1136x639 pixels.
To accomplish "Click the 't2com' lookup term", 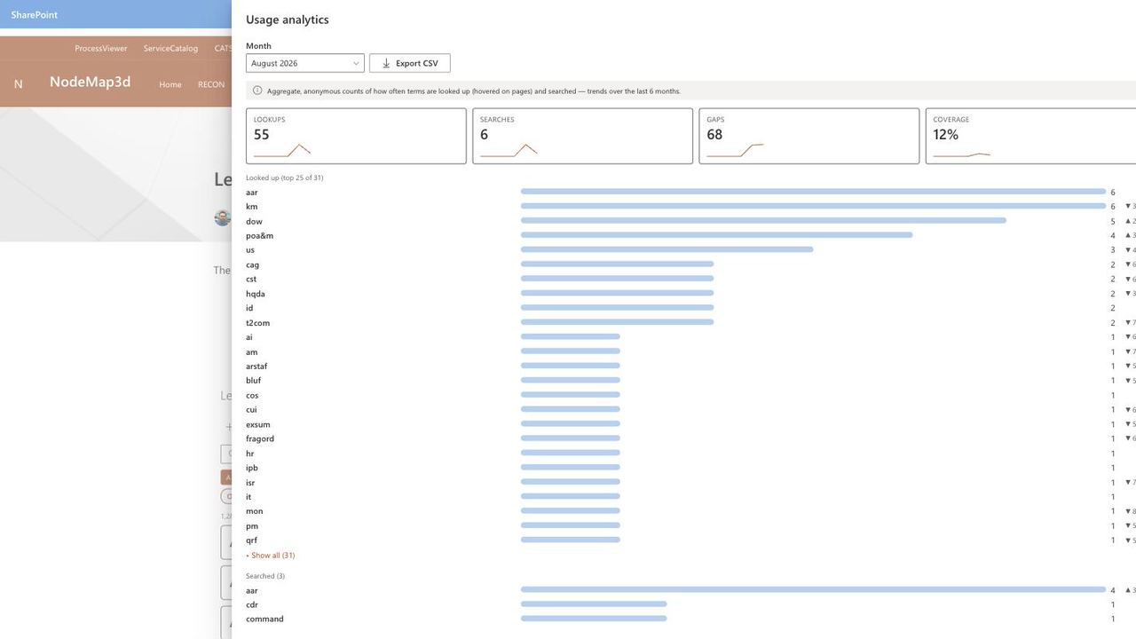I will (x=257, y=323).
